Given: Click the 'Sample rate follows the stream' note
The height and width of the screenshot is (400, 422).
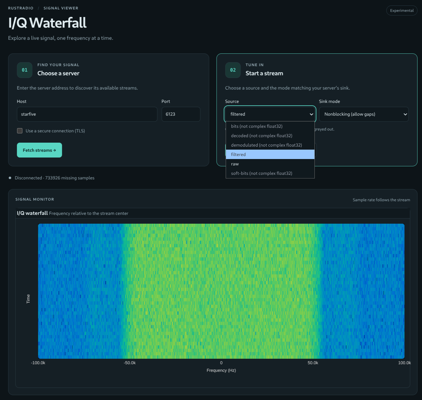Looking at the screenshot, I should click(381, 200).
